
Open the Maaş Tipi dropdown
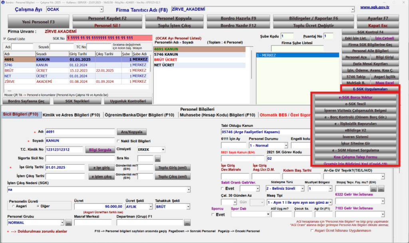[x=330, y=202]
